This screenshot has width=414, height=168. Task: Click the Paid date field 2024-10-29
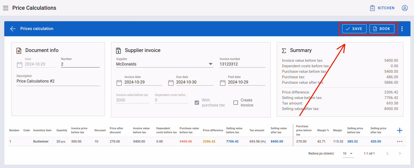point(247,82)
